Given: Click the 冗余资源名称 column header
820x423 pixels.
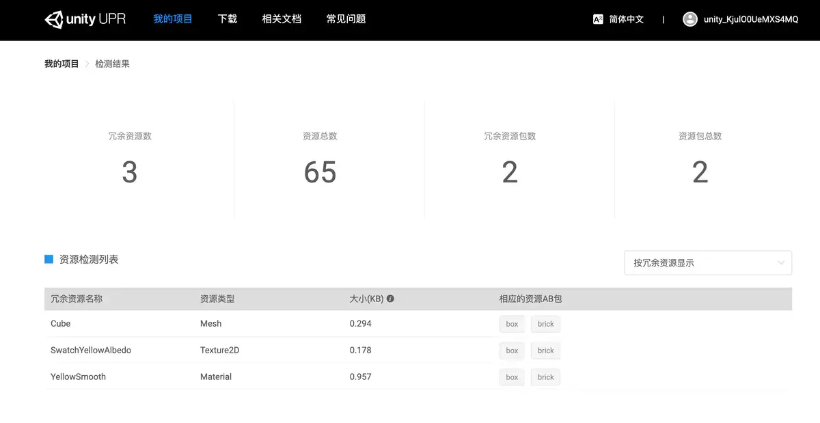Looking at the screenshot, I should [77, 299].
